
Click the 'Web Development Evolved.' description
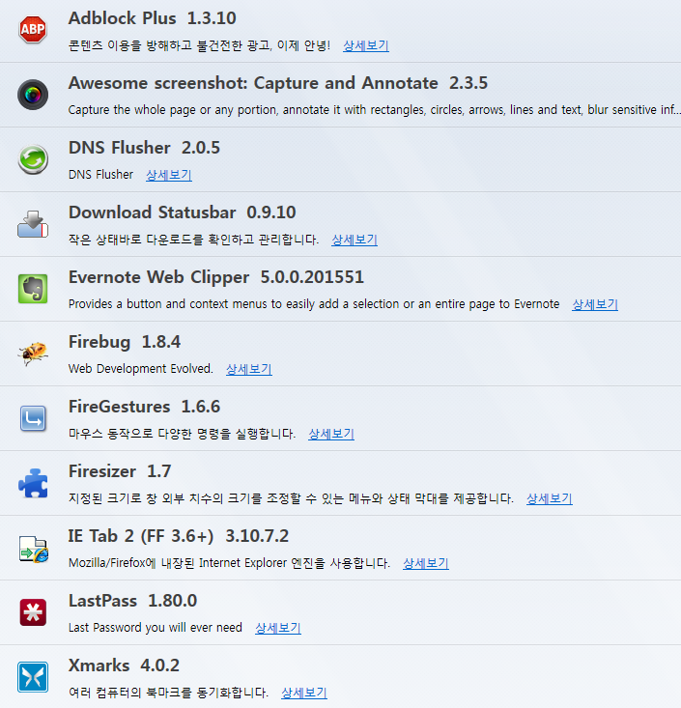[140, 368]
